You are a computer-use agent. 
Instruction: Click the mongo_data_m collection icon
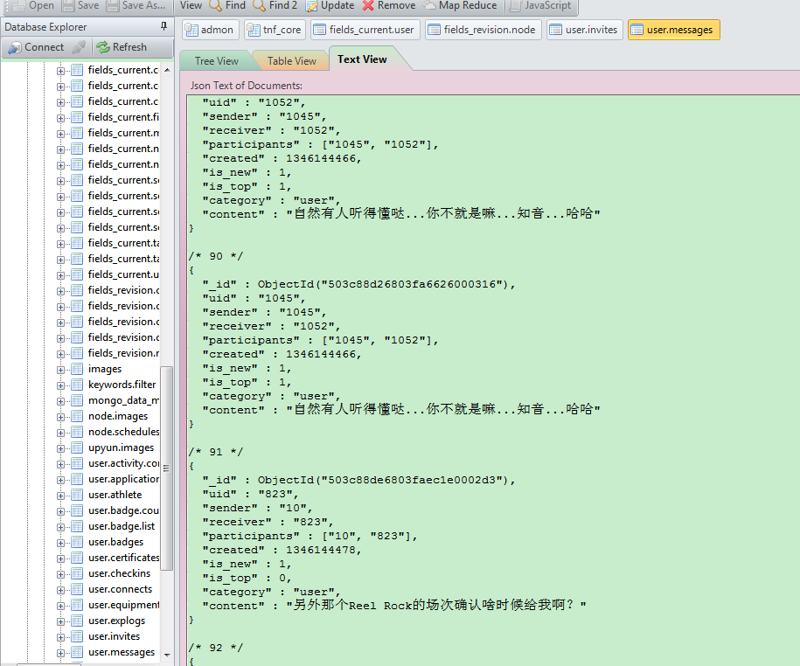(x=77, y=400)
